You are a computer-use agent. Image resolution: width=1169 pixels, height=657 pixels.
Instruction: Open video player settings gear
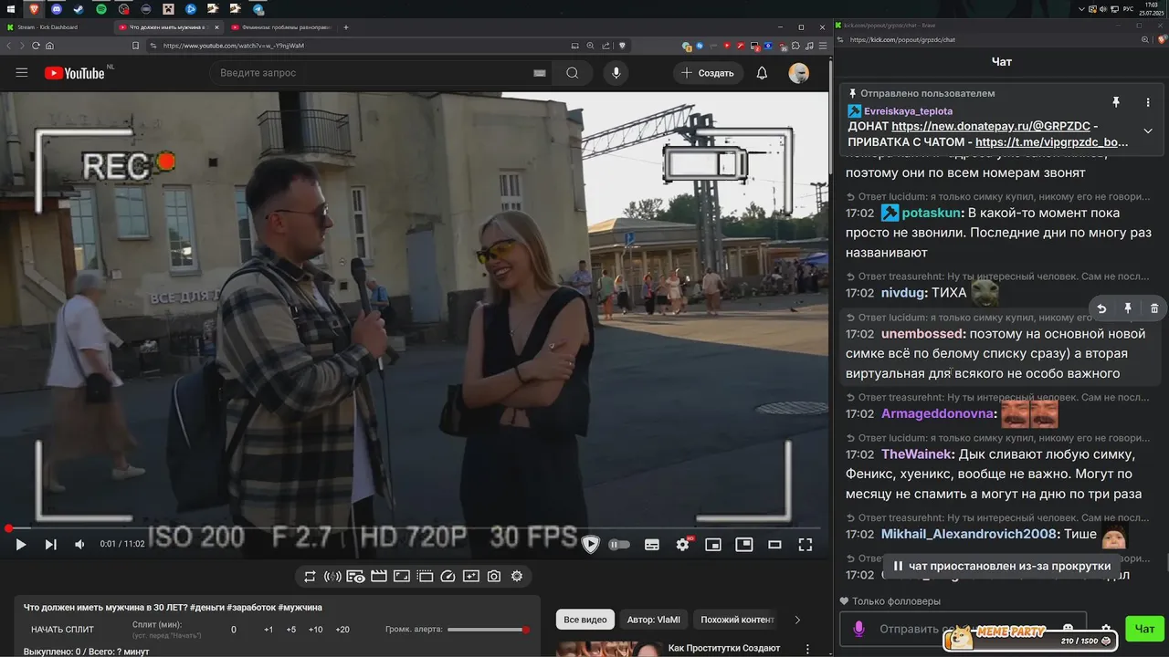[x=683, y=545]
